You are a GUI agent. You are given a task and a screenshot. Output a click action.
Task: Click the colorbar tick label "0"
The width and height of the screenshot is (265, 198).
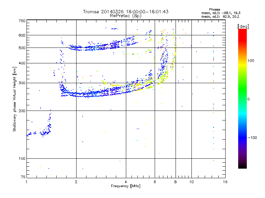(248, 99)
